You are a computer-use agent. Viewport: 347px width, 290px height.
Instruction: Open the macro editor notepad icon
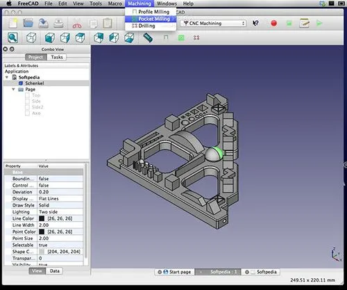(305, 23)
